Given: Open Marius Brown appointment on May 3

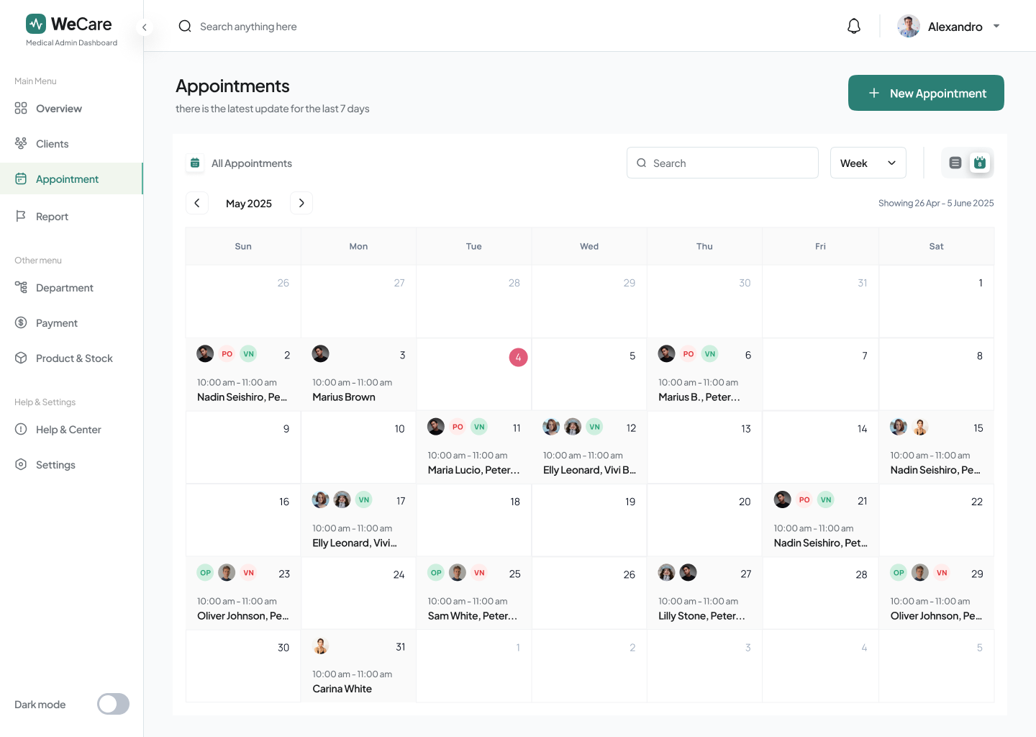Looking at the screenshot, I should pyautogui.click(x=344, y=397).
